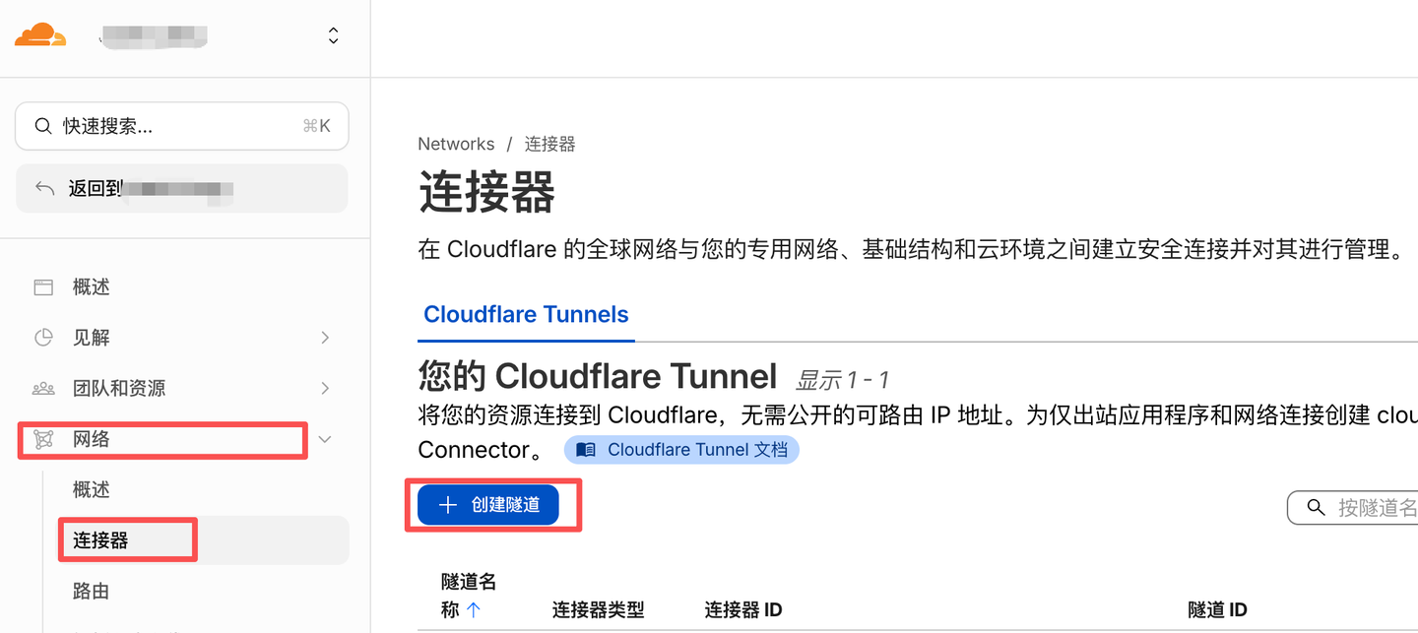Collapse the 网络 section chevron
This screenshot has width=1418, height=633.
tap(325, 439)
